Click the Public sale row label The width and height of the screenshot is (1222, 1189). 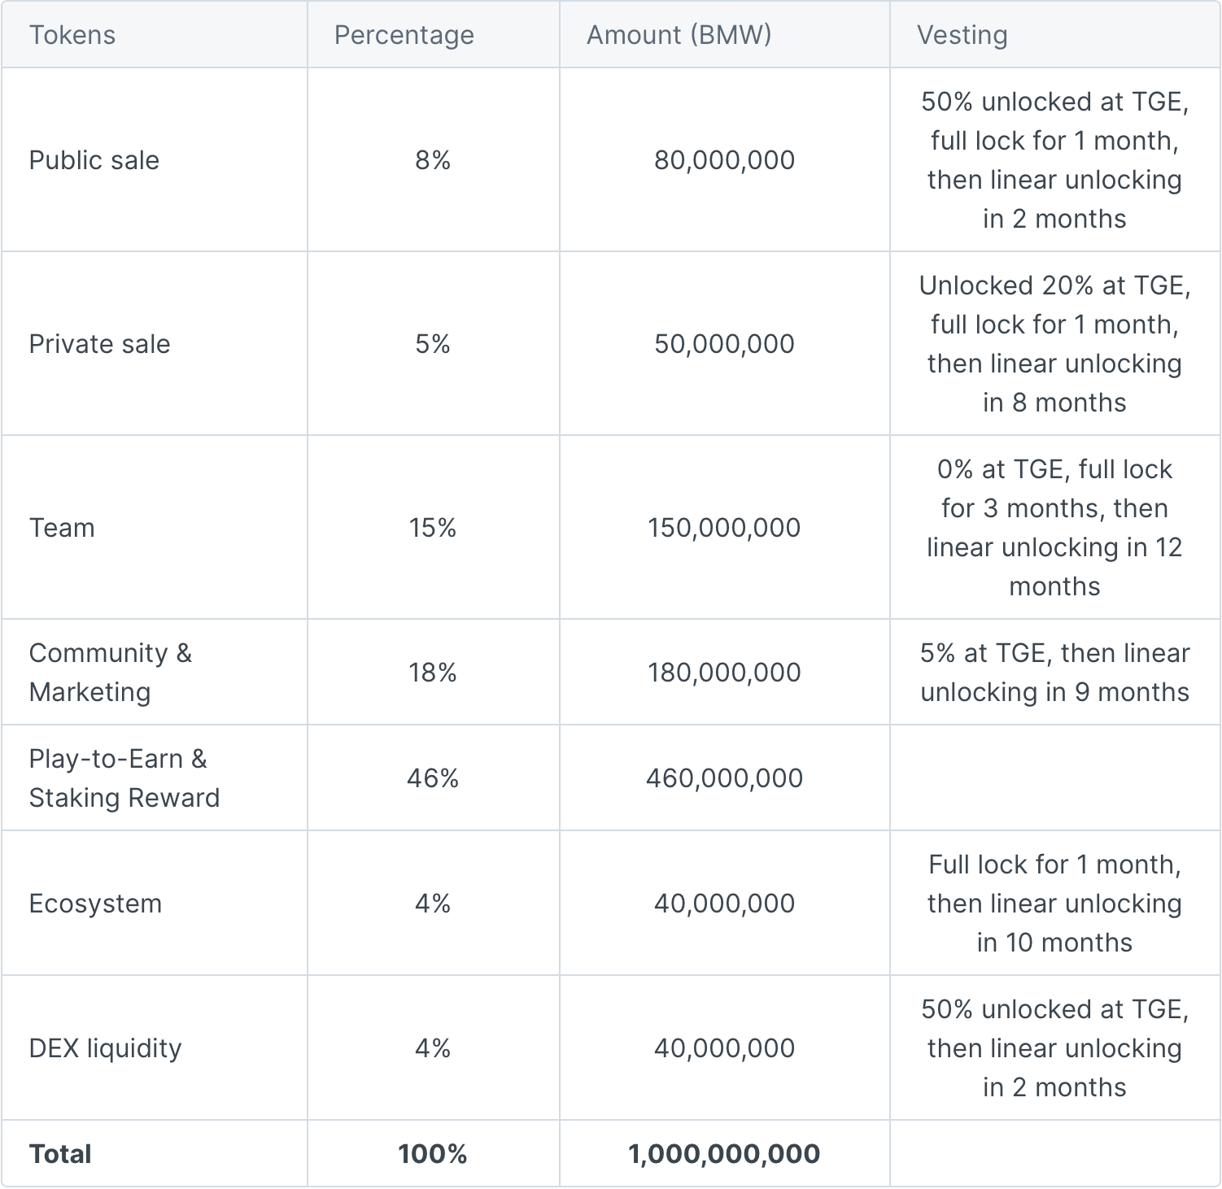click(94, 160)
